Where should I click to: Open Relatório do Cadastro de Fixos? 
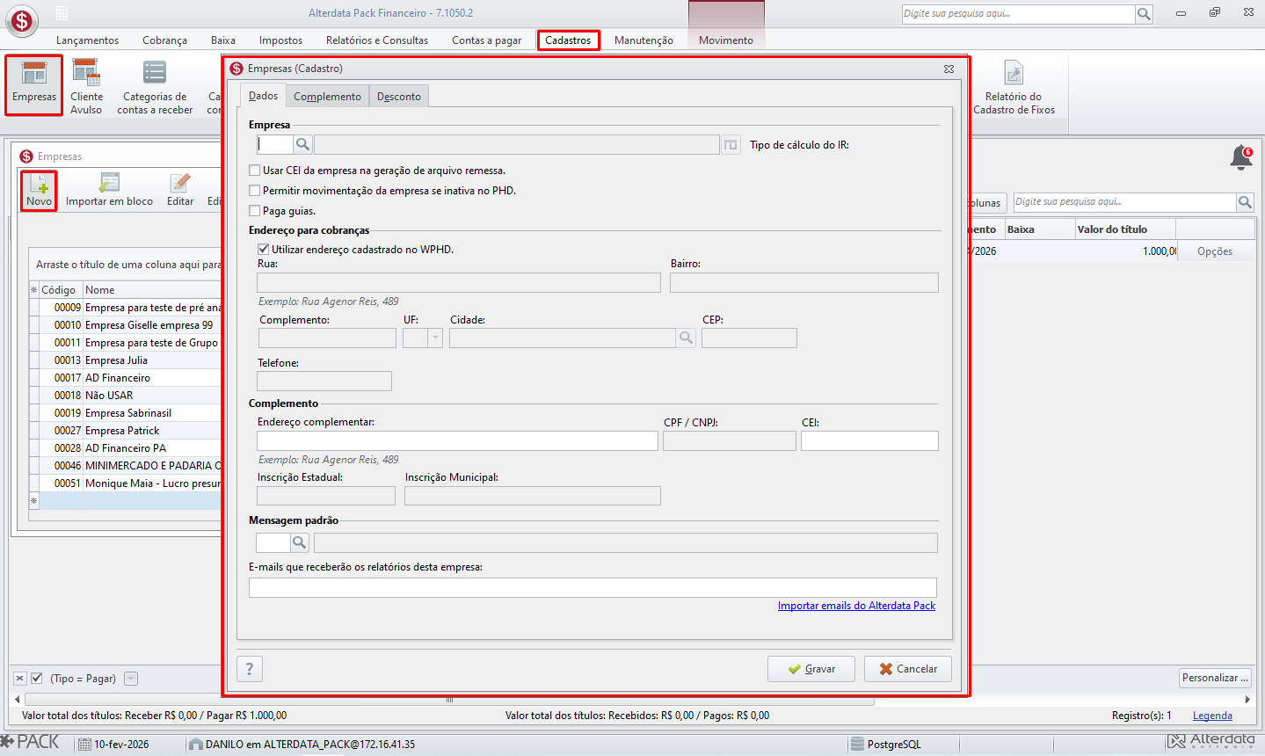(x=1014, y=86)
